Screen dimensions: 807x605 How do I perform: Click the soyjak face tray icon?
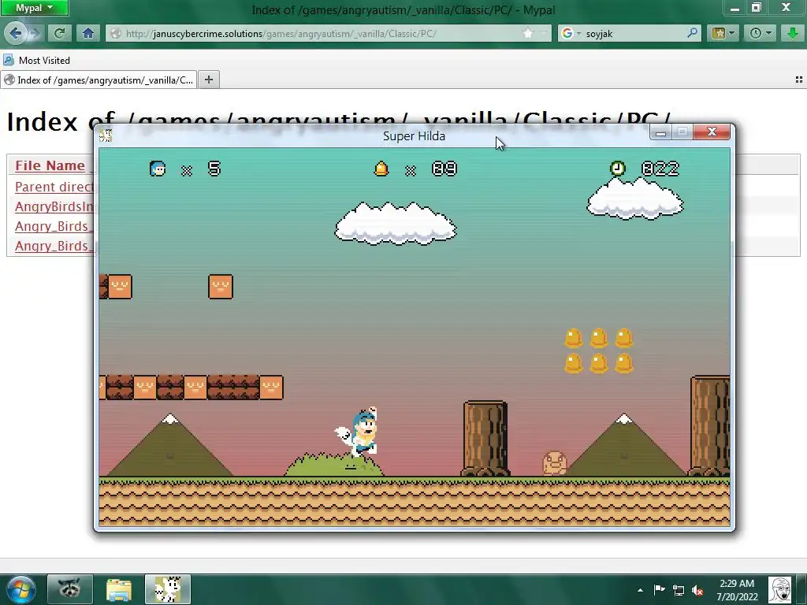[x=779, y=590]
